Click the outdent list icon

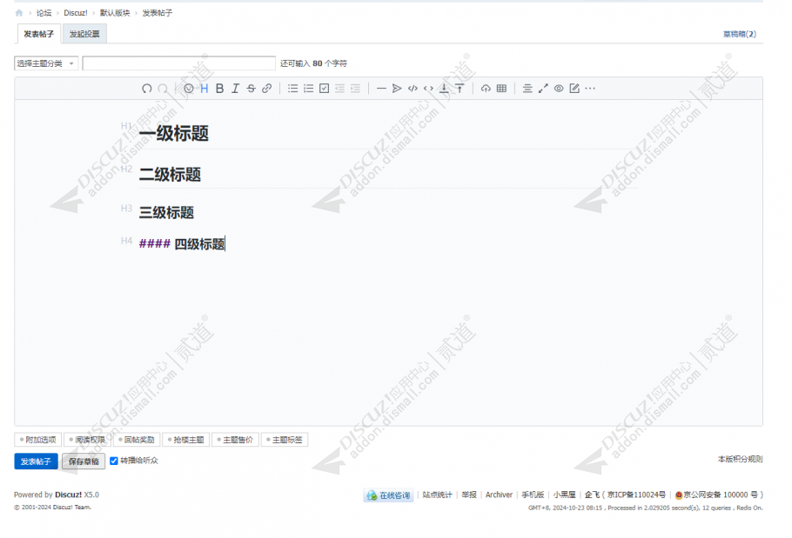pyautogui.click(x=340, y=89)
